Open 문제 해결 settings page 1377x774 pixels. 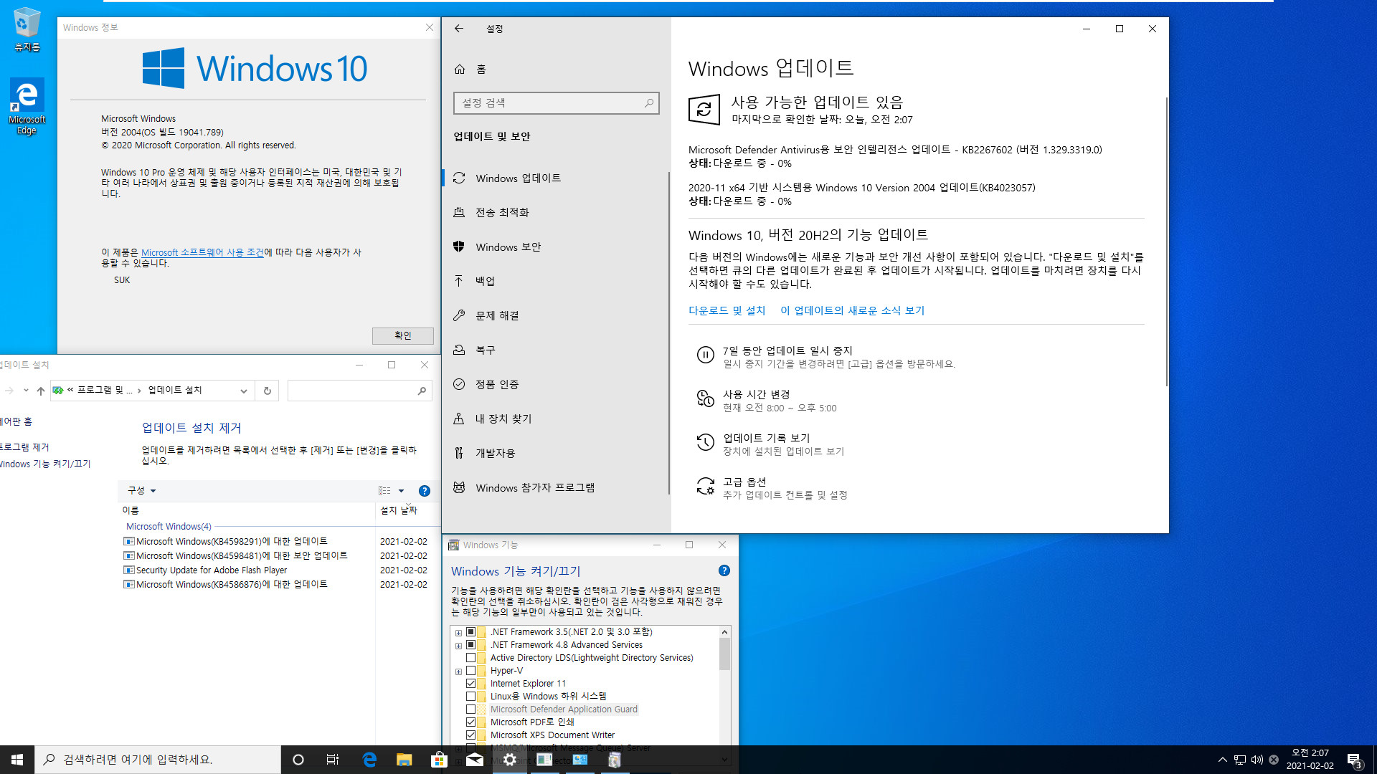(555, 315)
